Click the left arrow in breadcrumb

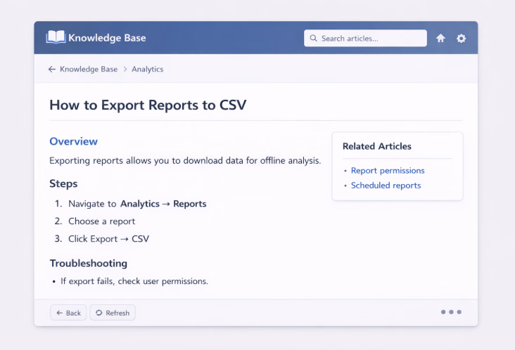(x=52, y=69)
